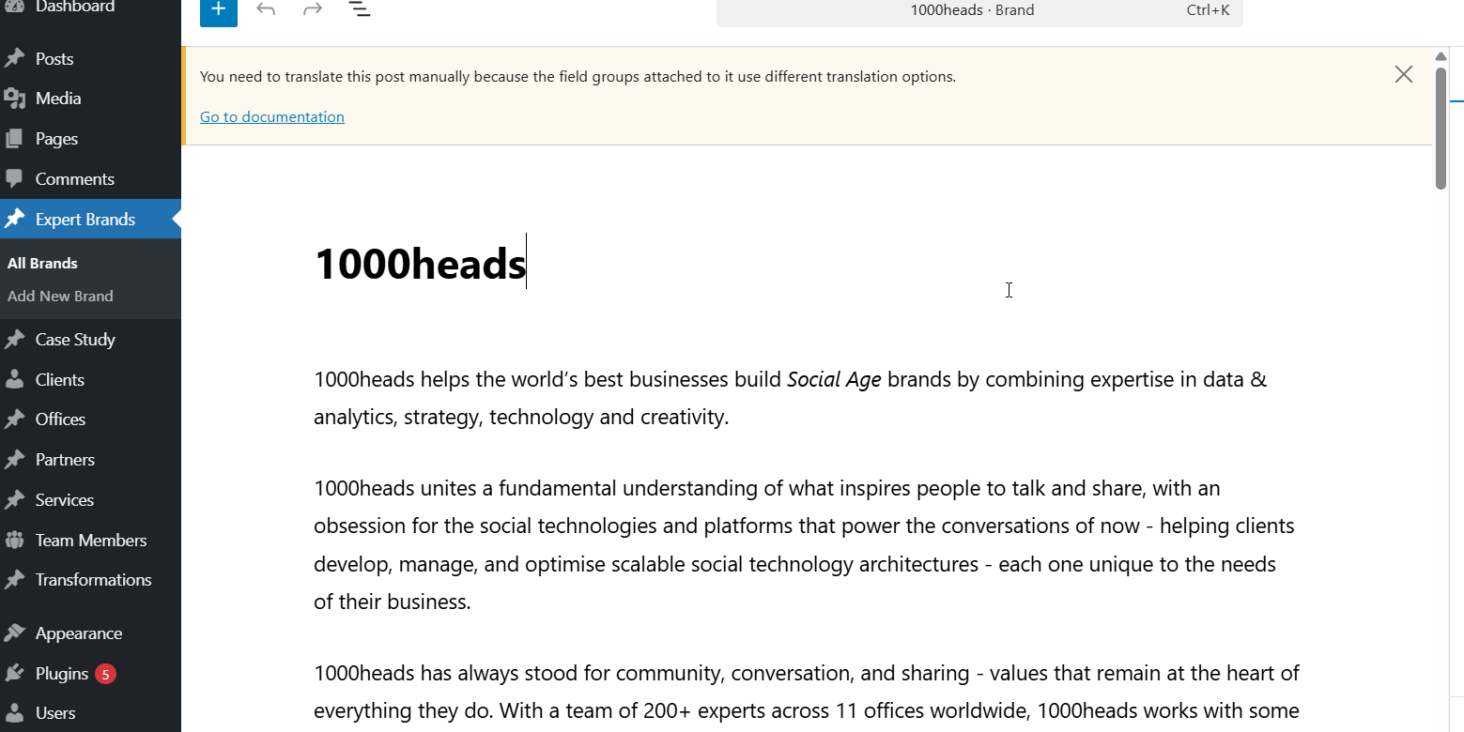Viewport: 1464px width, 732px height.
Task: Redo the last undone edit
Action: click(x=313, y=10)
